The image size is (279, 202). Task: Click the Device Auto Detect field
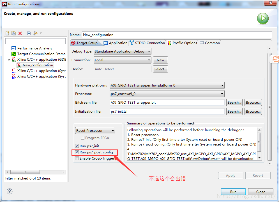pyautogui.click(x=123, y=69)
